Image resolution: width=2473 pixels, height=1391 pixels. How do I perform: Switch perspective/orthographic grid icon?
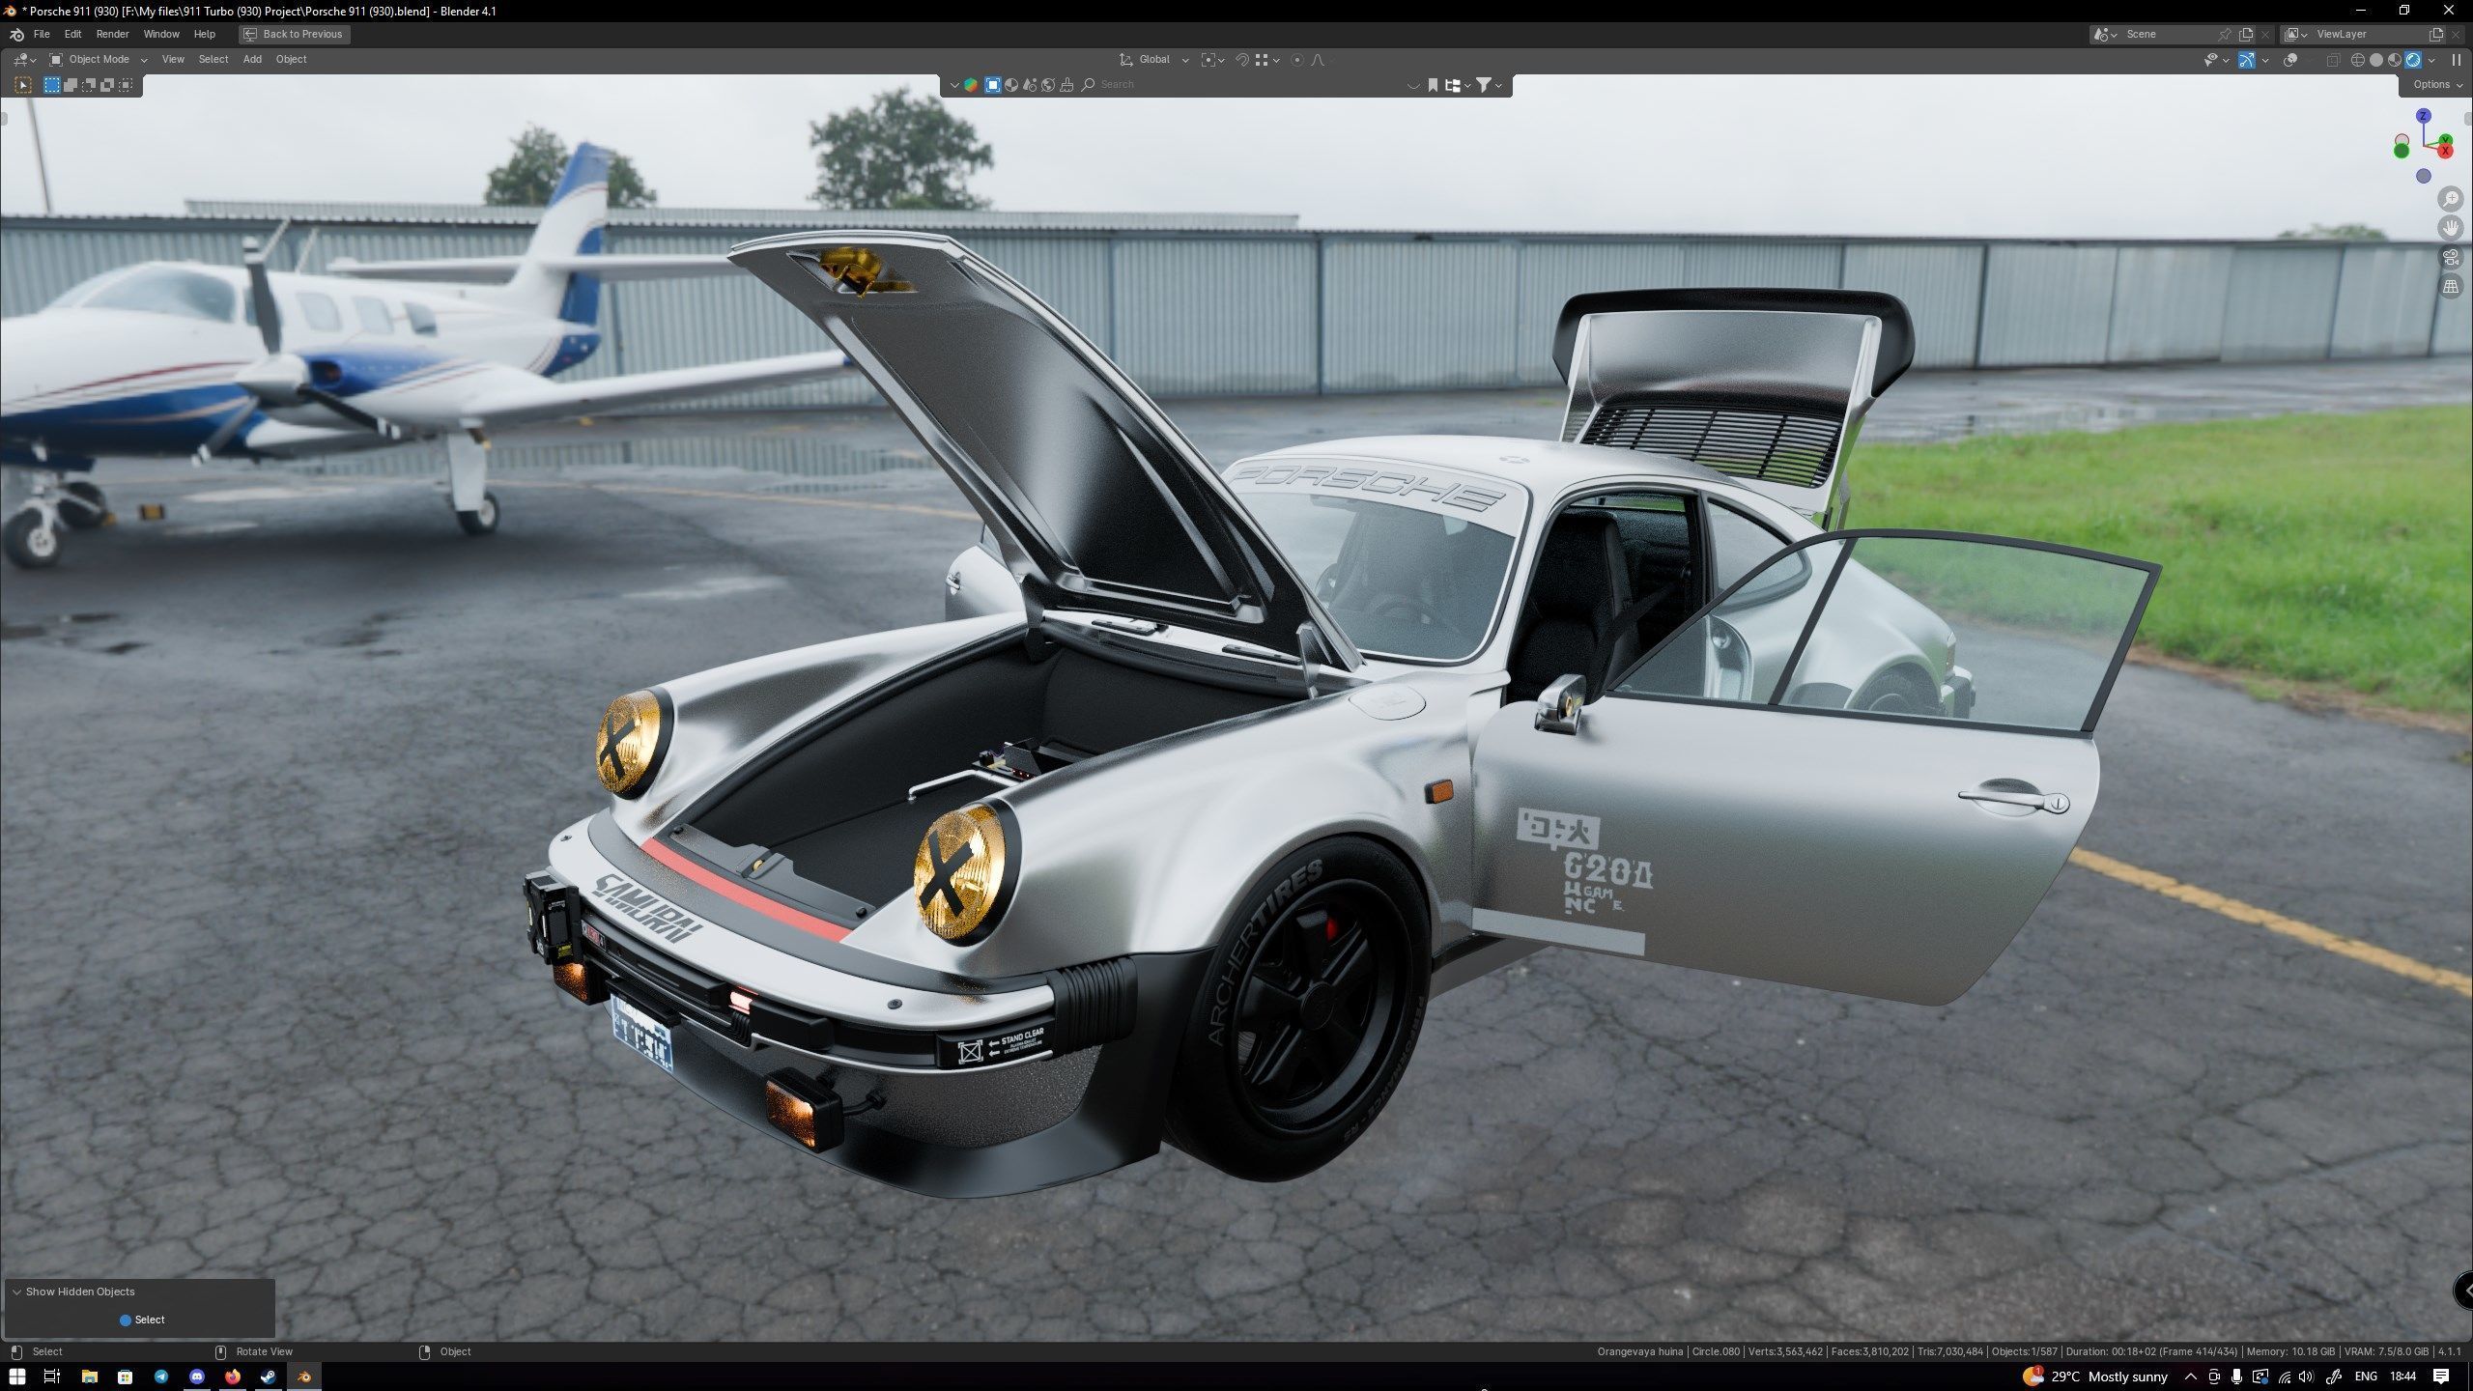tap(2450, 287)
